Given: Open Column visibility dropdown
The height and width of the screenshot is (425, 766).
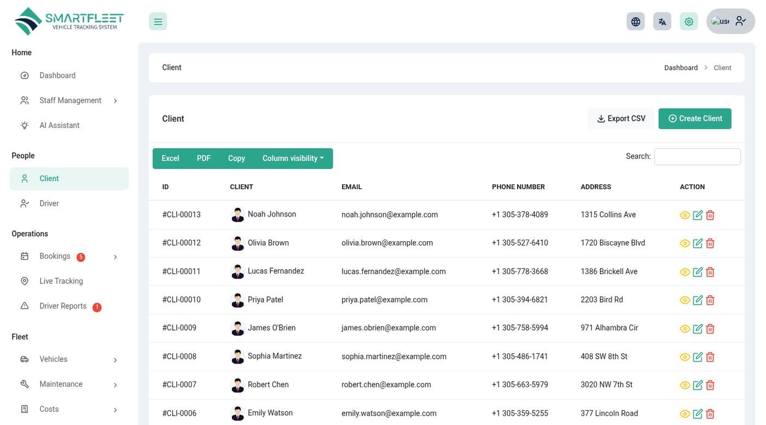Looking at the screenshot, I should 293,159.
